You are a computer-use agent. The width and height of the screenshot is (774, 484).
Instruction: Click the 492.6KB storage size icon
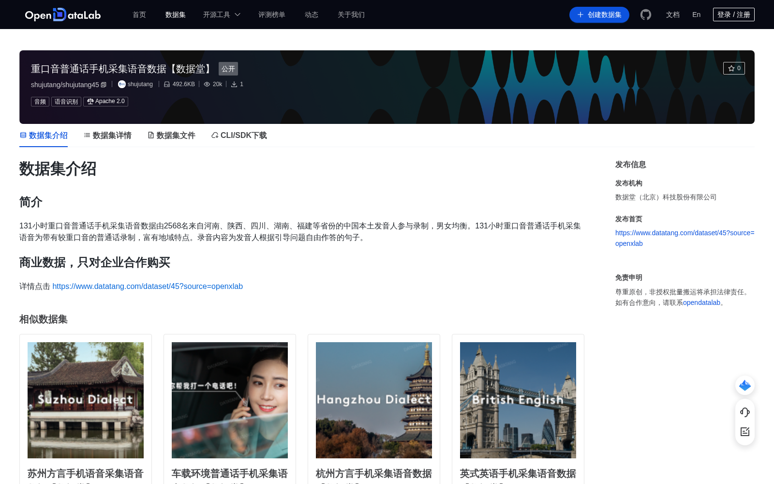167,84
